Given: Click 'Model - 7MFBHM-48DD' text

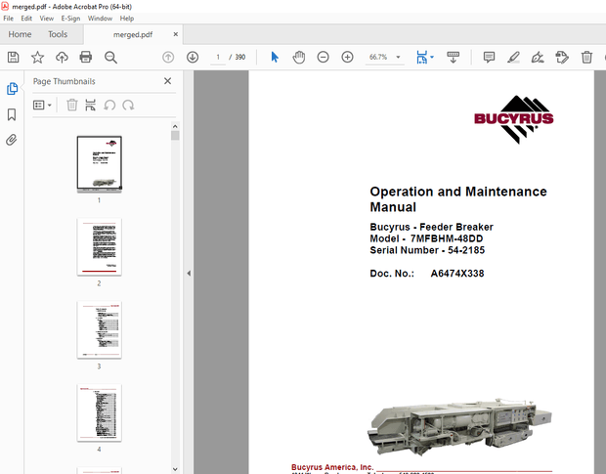Looking at the screenshot, I should click(426, 238).
